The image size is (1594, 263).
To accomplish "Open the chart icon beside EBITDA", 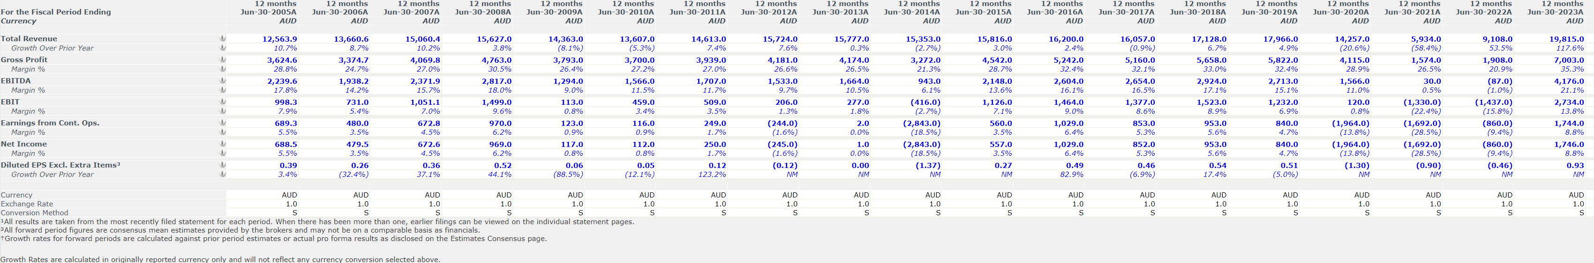I will (x=223, y=81).
